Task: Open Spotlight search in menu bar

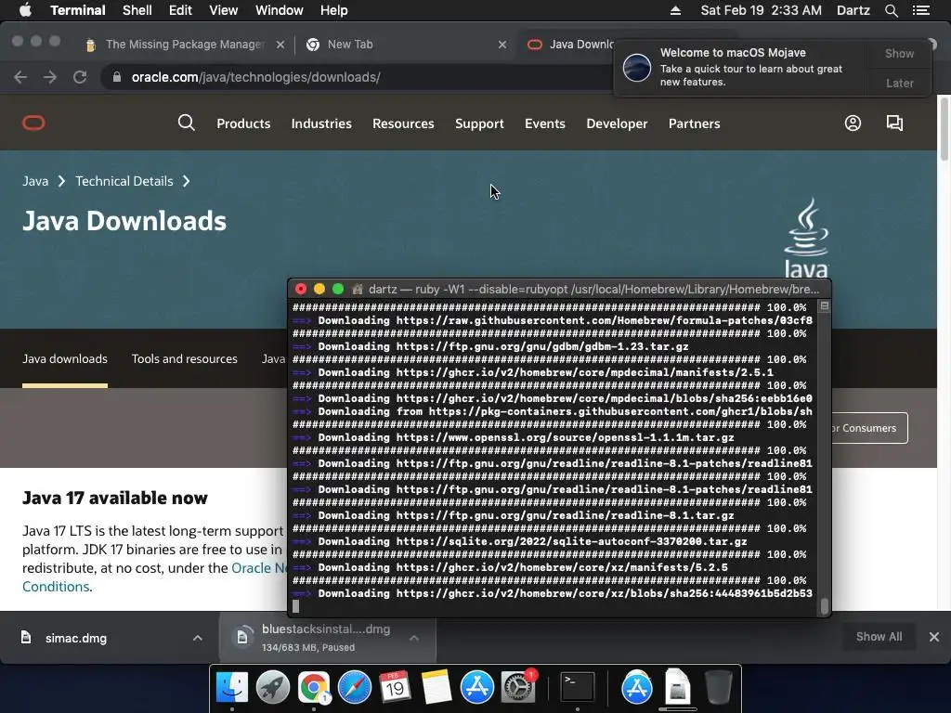Action: (891, 10)
